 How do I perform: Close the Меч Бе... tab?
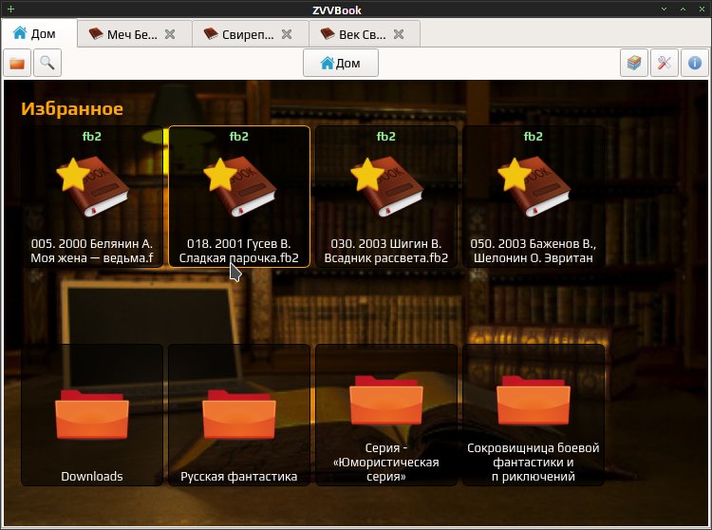[170, 34]
